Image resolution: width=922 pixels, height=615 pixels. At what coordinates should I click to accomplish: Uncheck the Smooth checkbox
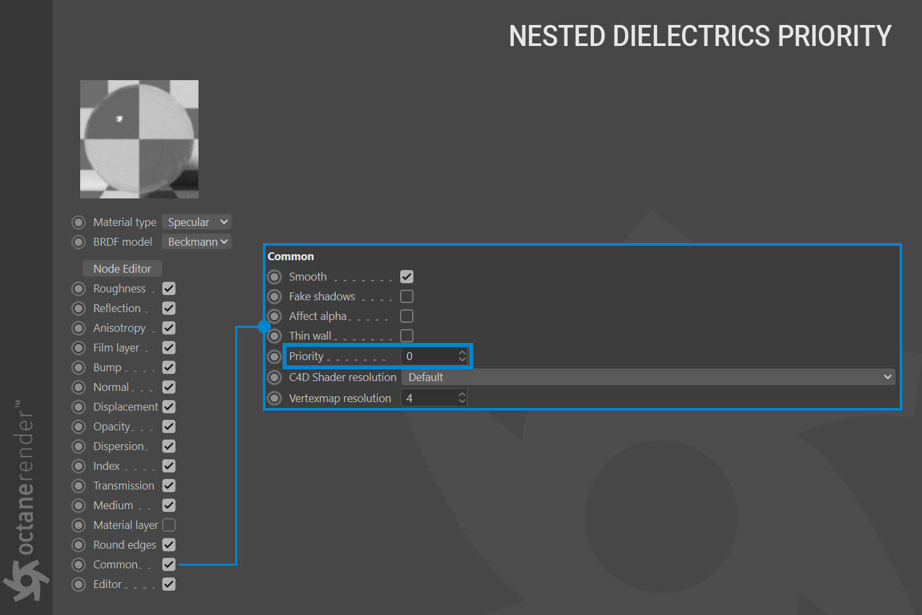pyautogui.click(x=407, y=277)
